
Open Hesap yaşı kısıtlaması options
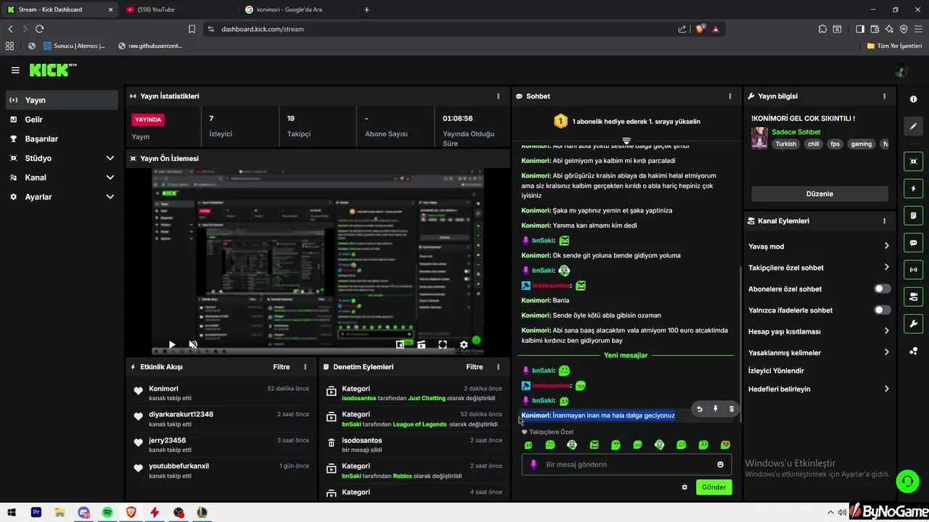click(819, 331)
